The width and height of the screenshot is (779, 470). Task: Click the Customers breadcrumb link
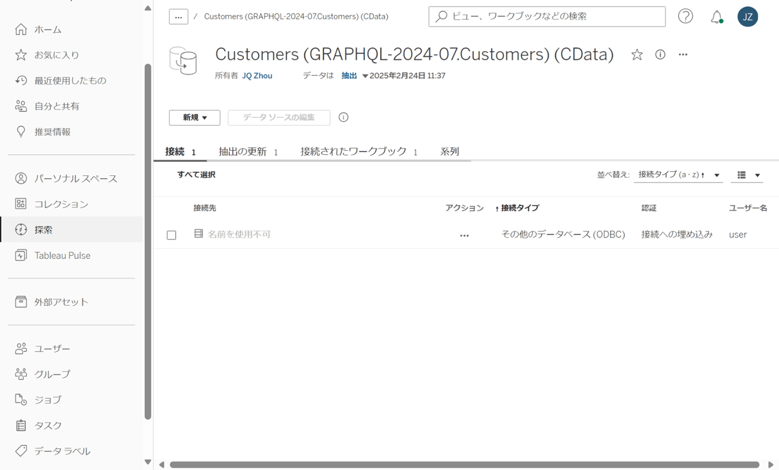tap(296, 16)
